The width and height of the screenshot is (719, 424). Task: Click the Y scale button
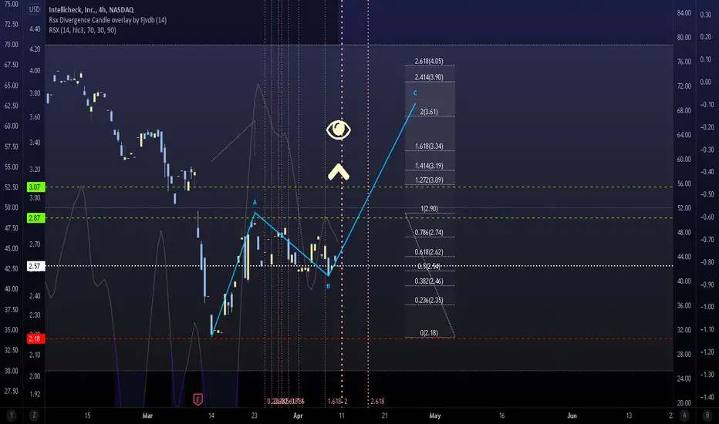(12, 416)
